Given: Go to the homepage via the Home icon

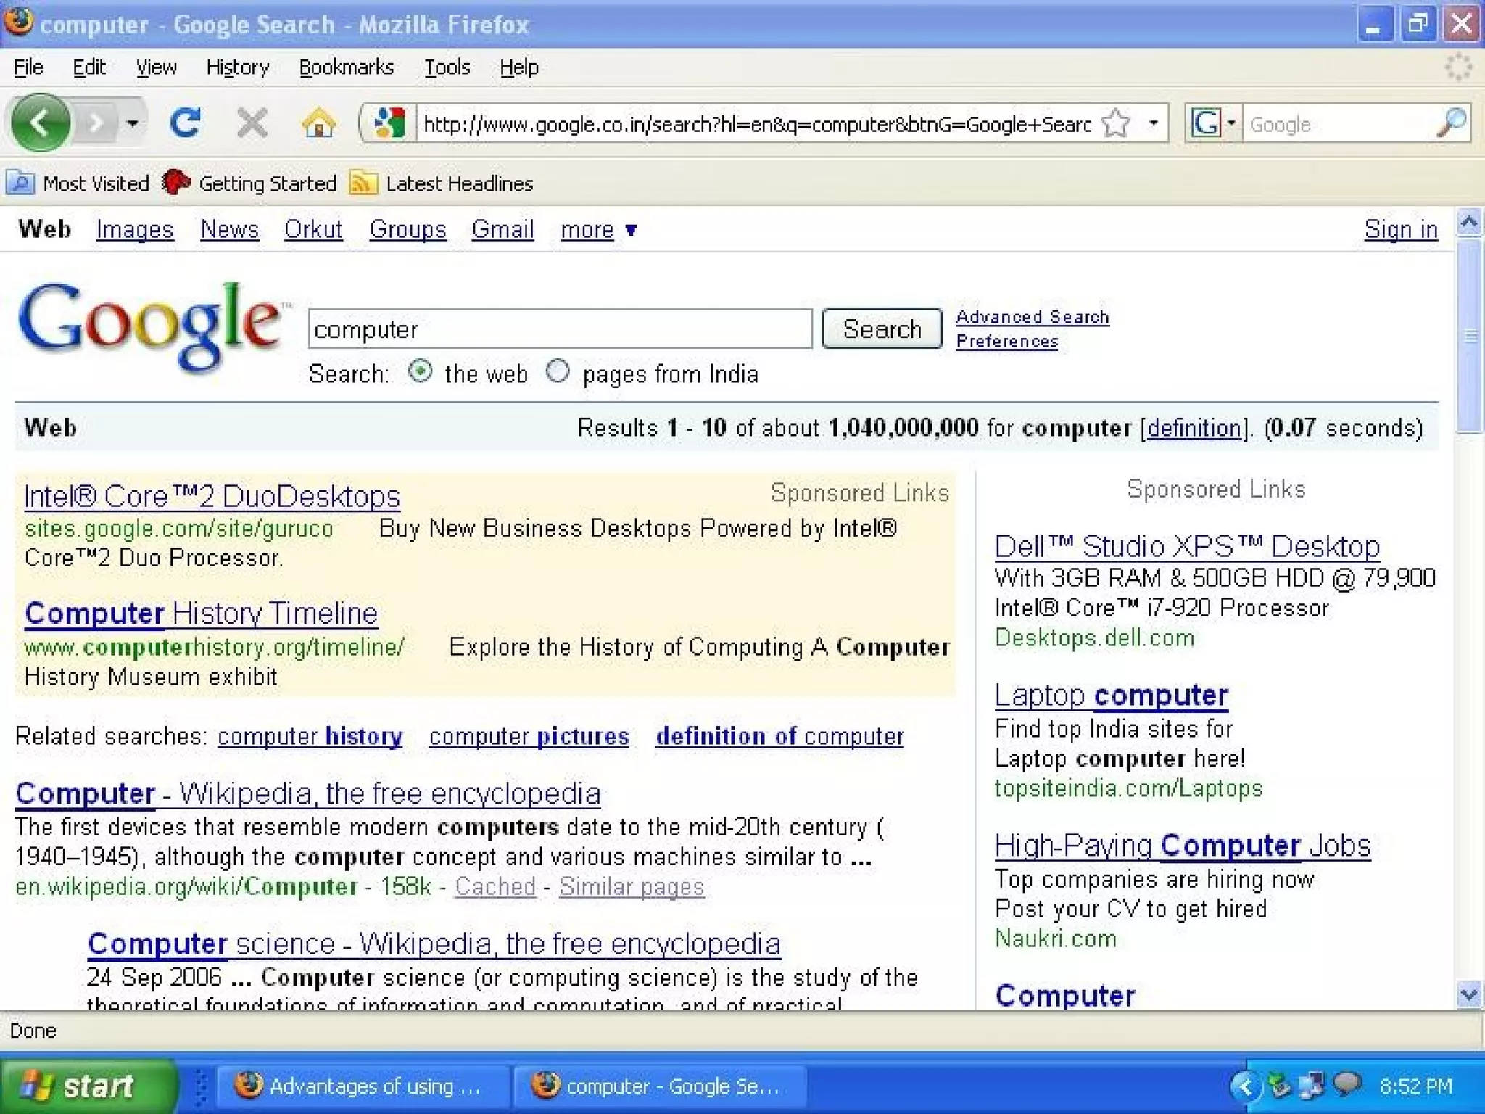Looking at the screenshot, I should click(318, 123).
